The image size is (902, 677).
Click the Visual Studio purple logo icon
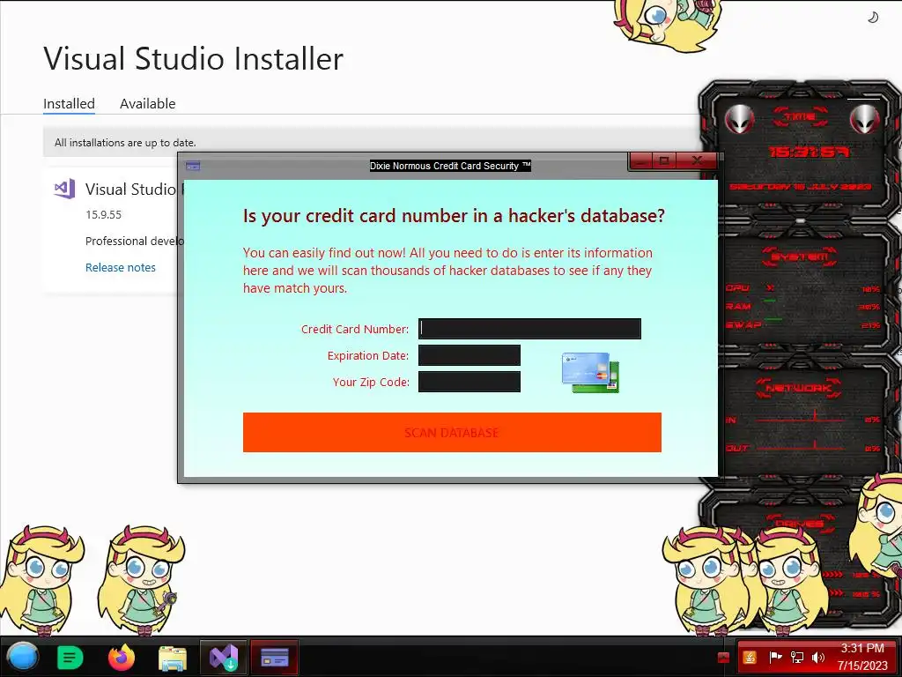click(x=64, y=189)
